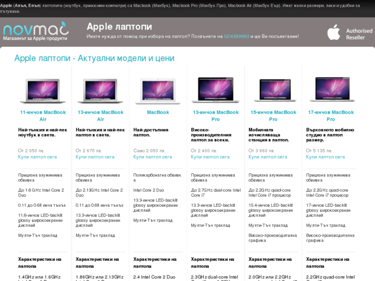375x281 pixels.
Task: Open 11-инчов MacBook Air product image
Action: 43,91
